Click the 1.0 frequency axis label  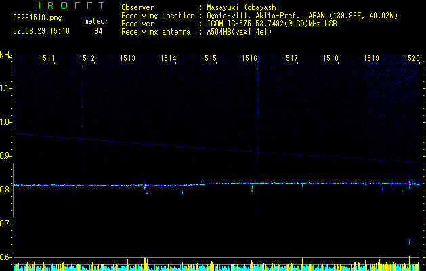coord(5,122)
